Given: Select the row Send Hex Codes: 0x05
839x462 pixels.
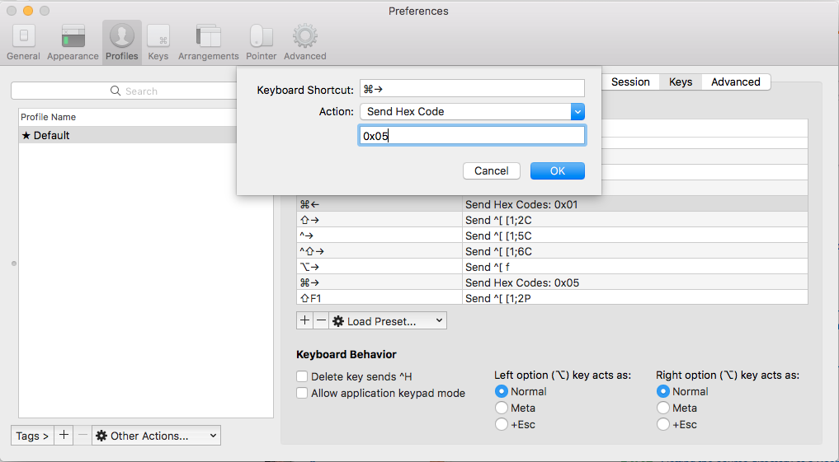Looking at the screenshot, I should point(552,282).
